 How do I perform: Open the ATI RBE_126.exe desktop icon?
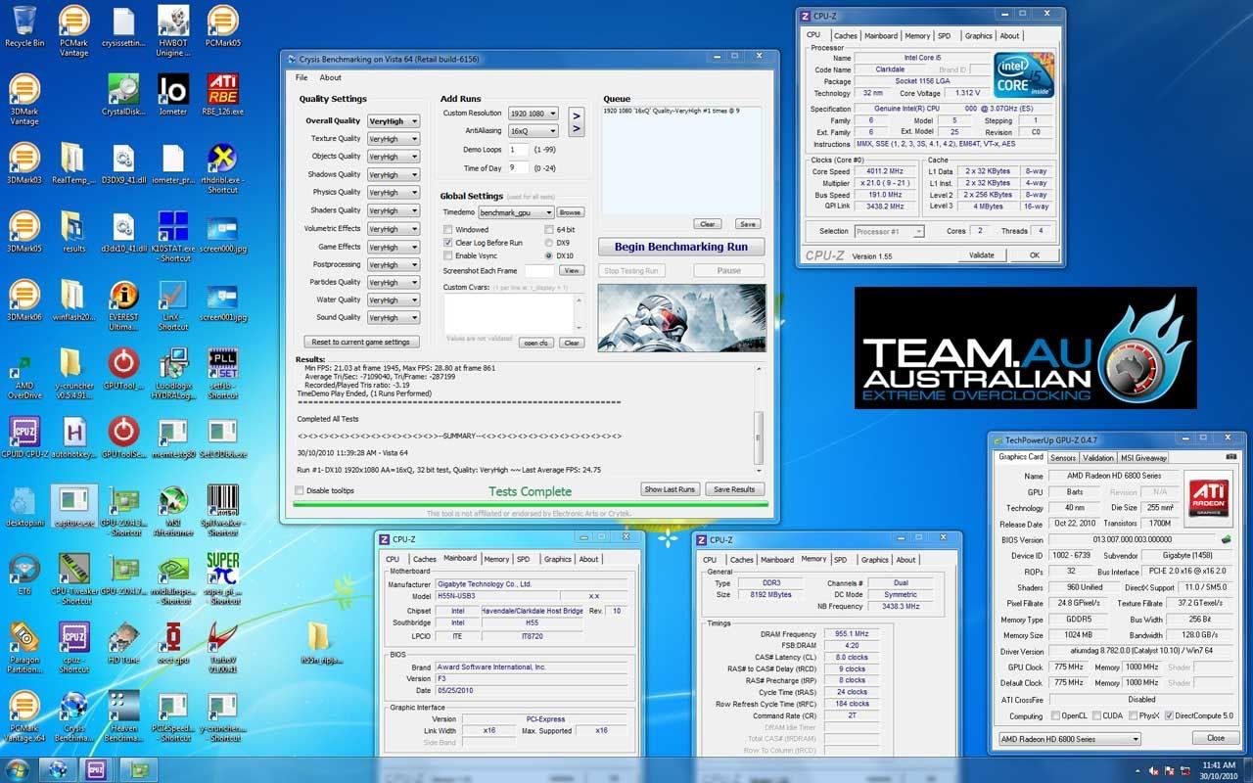click(223, 91)
